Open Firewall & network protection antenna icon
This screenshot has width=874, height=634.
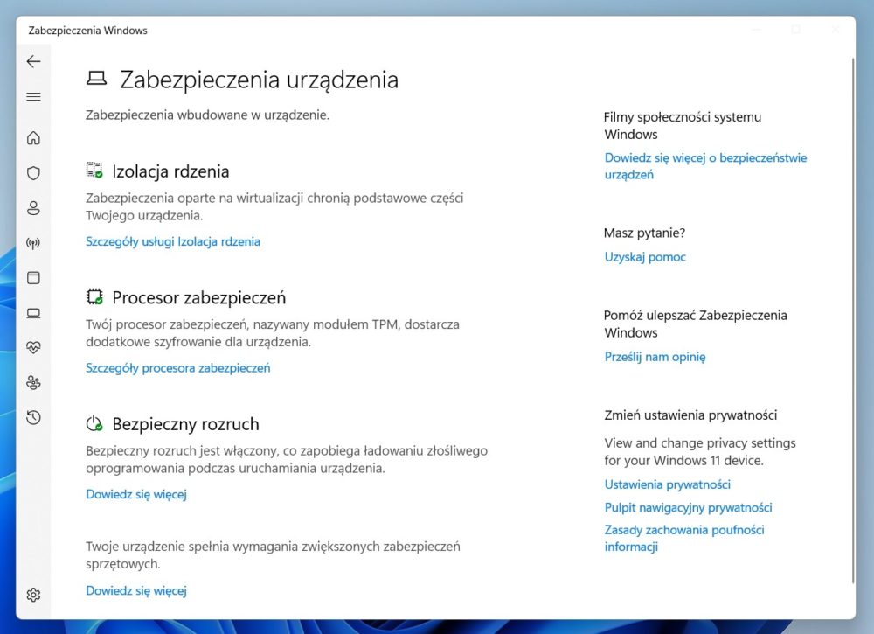pyautogui.click(x=33, y=243)
